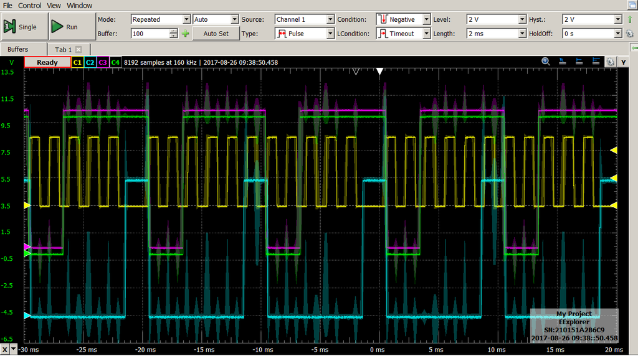
Task: Click the Single acquisition button
Action: pyautogui.click(x=23, y=27)
